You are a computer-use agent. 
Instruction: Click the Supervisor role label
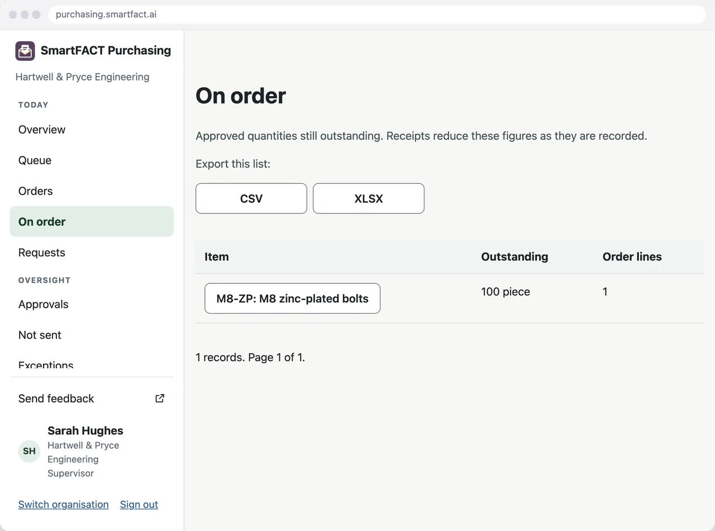pyautogui.click(x=70, y=473)
